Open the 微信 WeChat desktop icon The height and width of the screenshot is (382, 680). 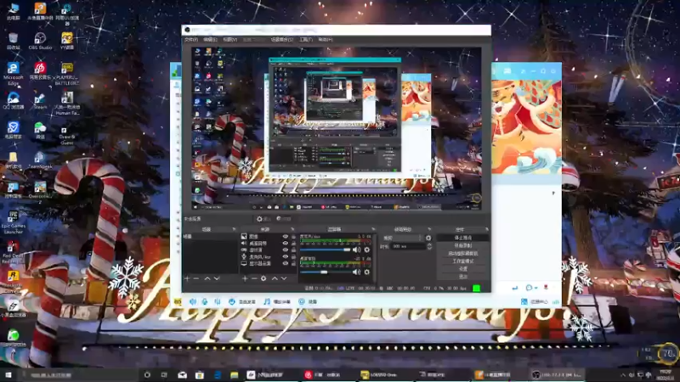[x=40, y=130]
